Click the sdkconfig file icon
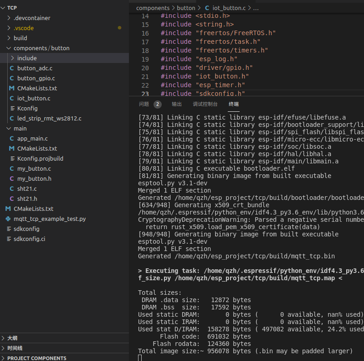The width and height of the screenshot is (364, 361). point(9,229)
